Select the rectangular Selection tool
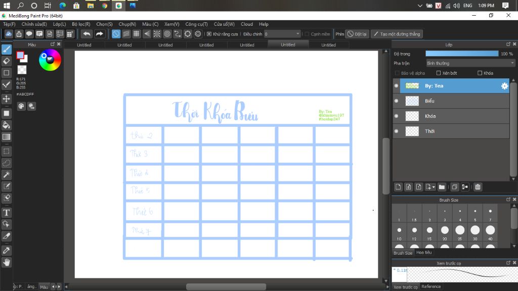 (6, 152)
